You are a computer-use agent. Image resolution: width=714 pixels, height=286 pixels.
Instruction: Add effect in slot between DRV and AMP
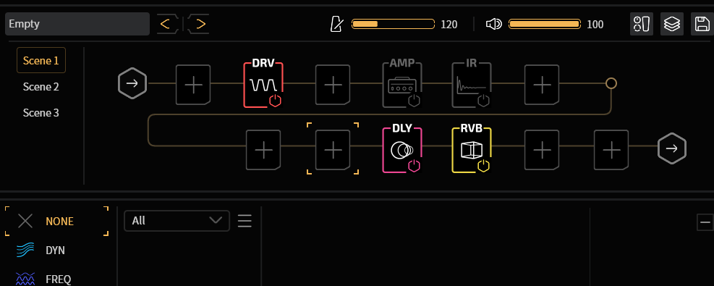333,85
